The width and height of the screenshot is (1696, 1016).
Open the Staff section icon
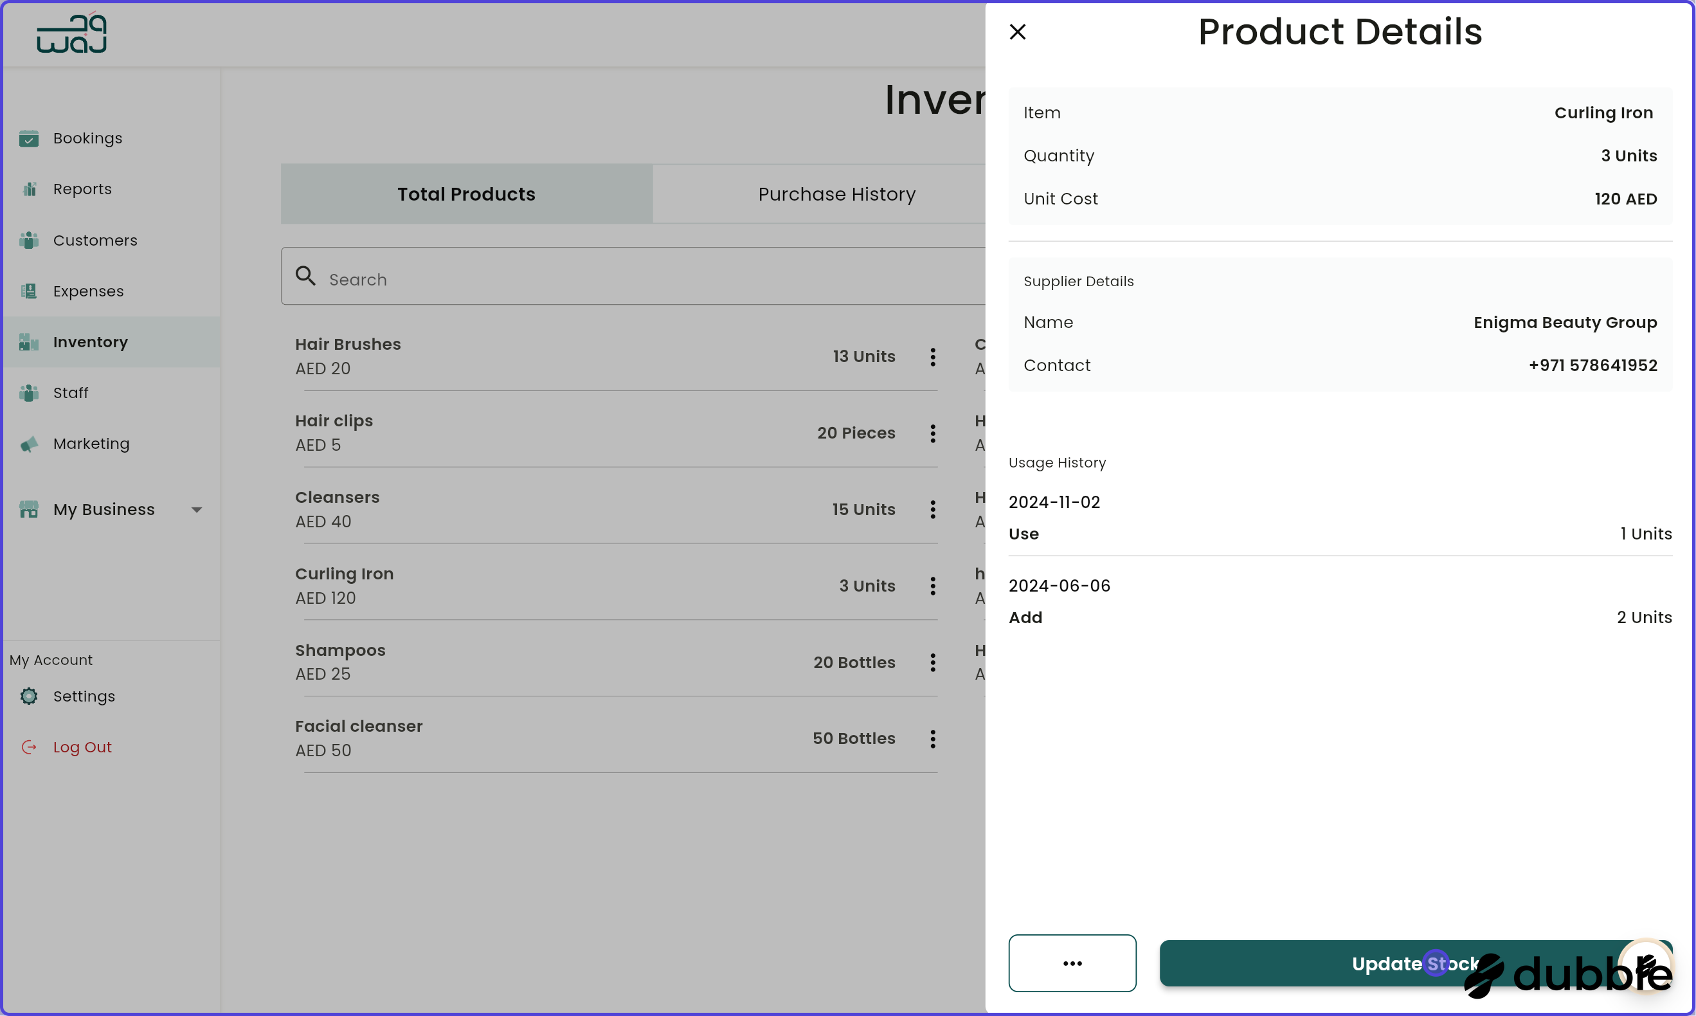(x=29, y=393)
